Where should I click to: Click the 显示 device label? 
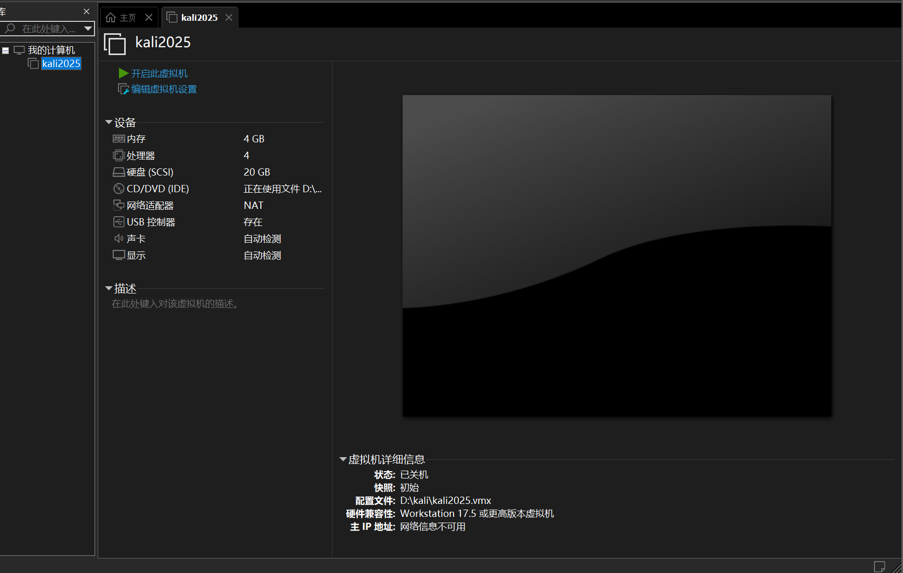[136, 255]
